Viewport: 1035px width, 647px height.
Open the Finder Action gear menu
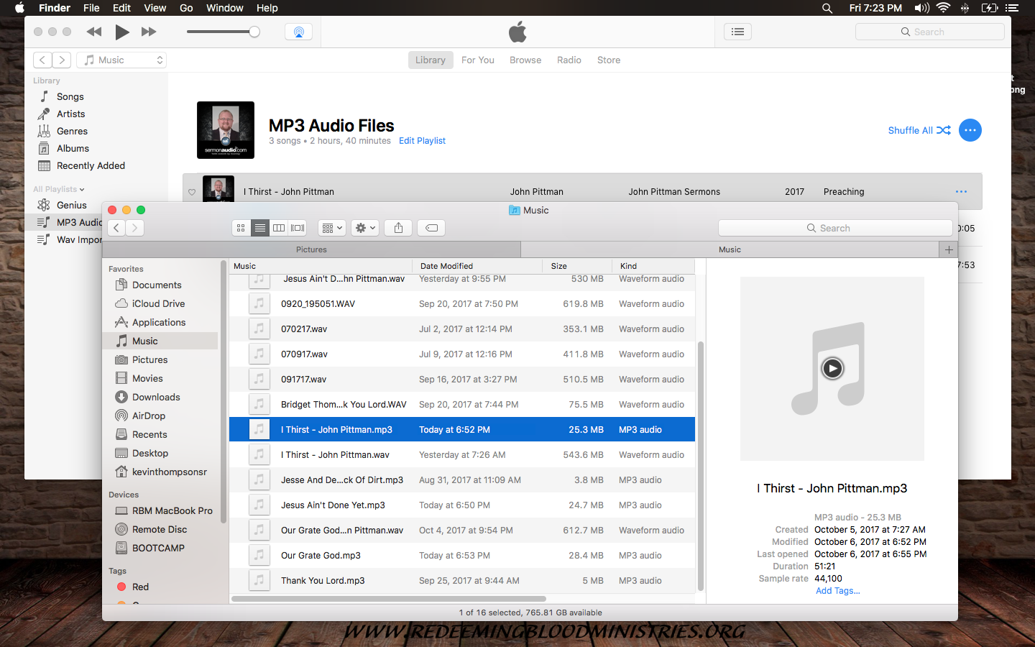pos(364,228)
